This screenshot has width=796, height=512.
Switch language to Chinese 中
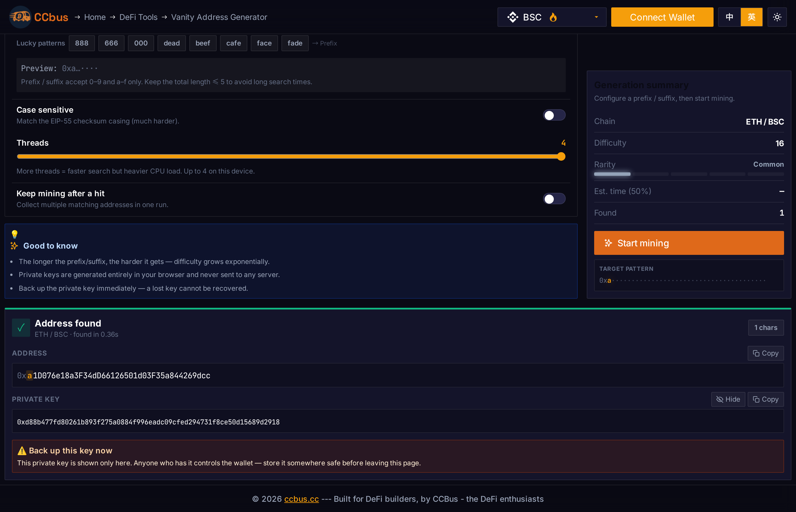click(x=729, y=17)
